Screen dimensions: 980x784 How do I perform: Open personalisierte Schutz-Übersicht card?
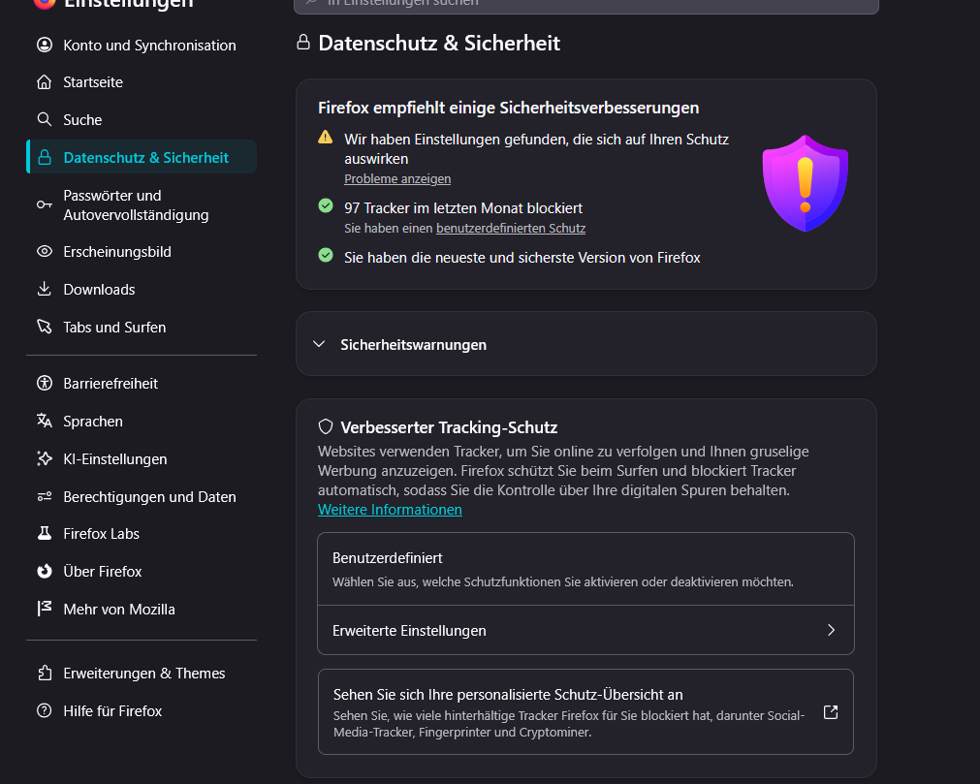(585, 711)
